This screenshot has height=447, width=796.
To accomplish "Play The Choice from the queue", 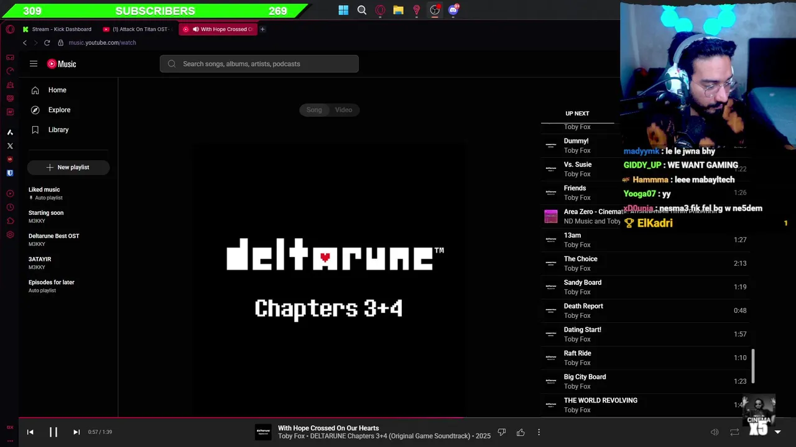I will [x=646, y=263].
